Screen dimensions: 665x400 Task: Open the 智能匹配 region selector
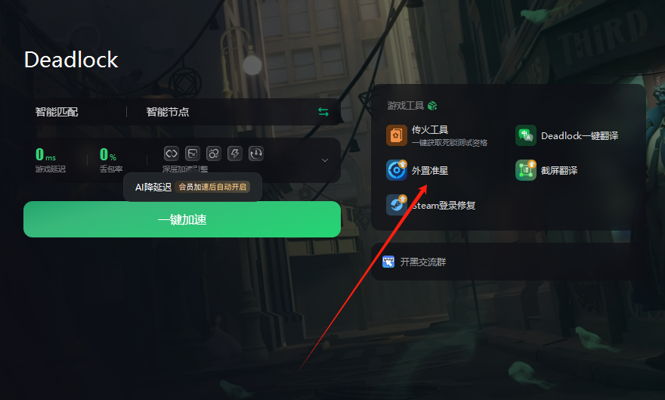coord(57,112)
